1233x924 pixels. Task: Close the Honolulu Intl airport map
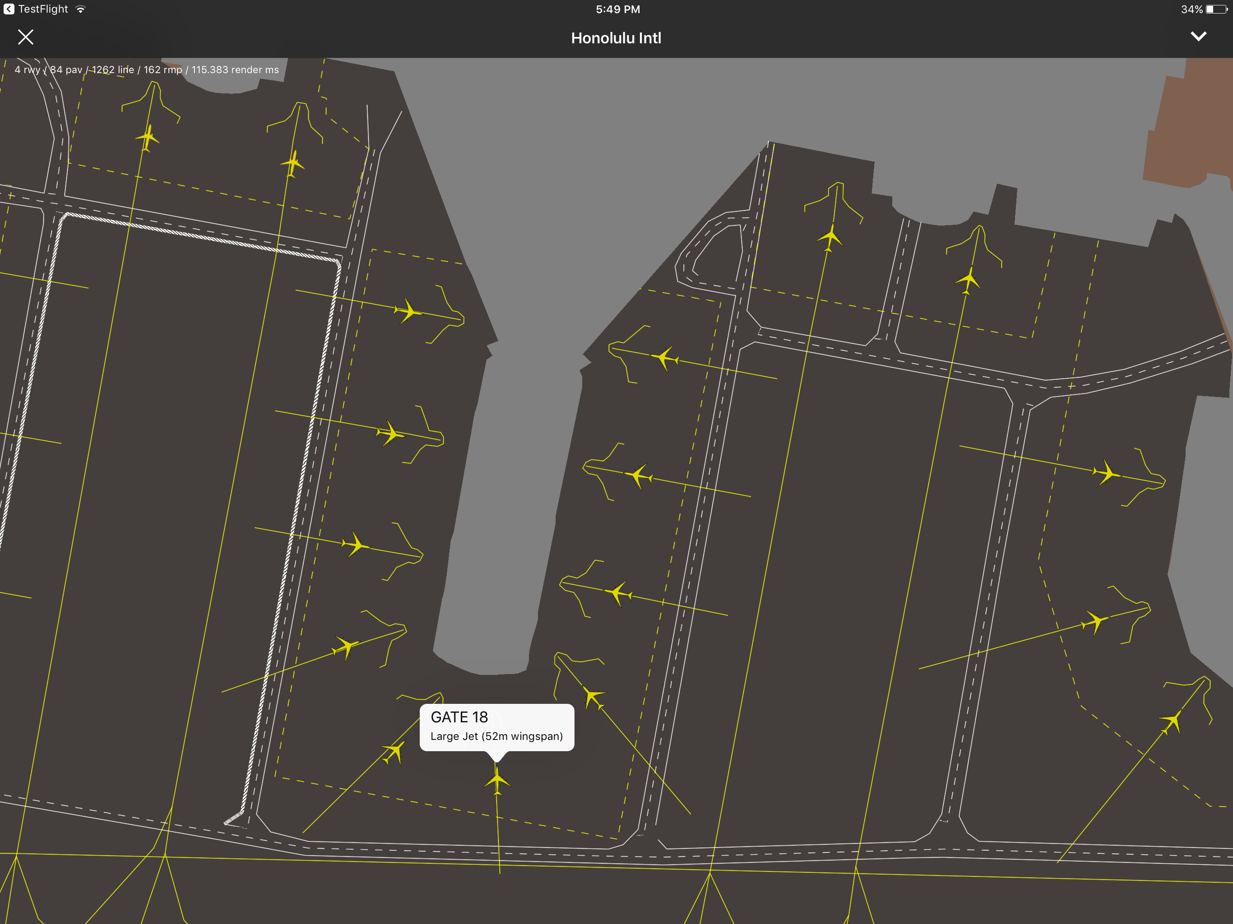(26, 37)
